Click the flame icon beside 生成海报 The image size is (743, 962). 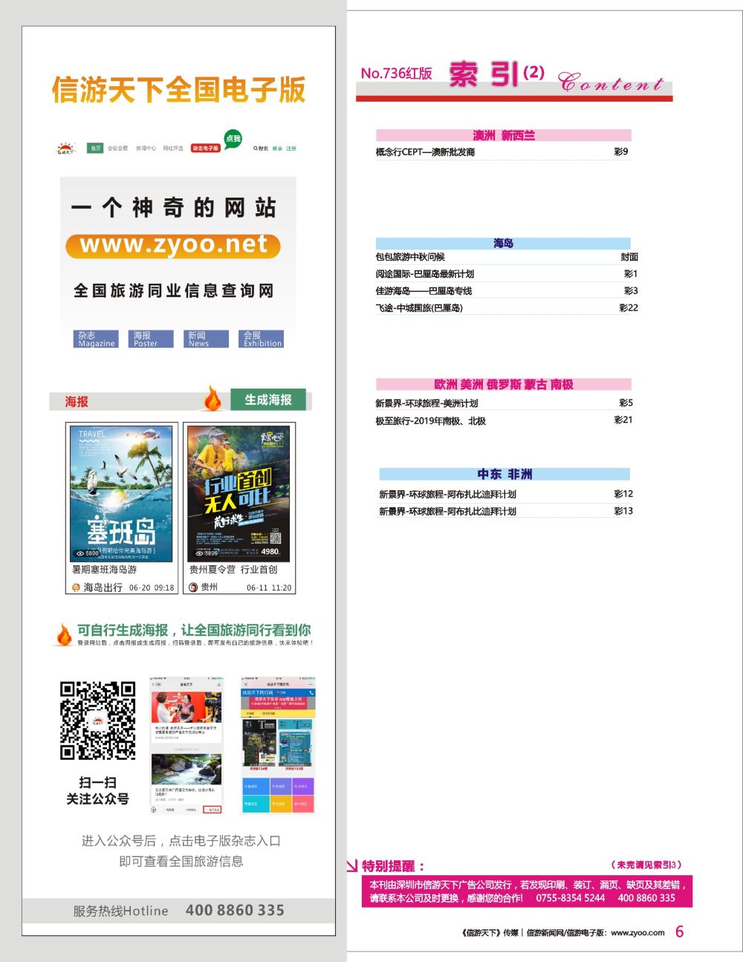[x=213, y=399]
